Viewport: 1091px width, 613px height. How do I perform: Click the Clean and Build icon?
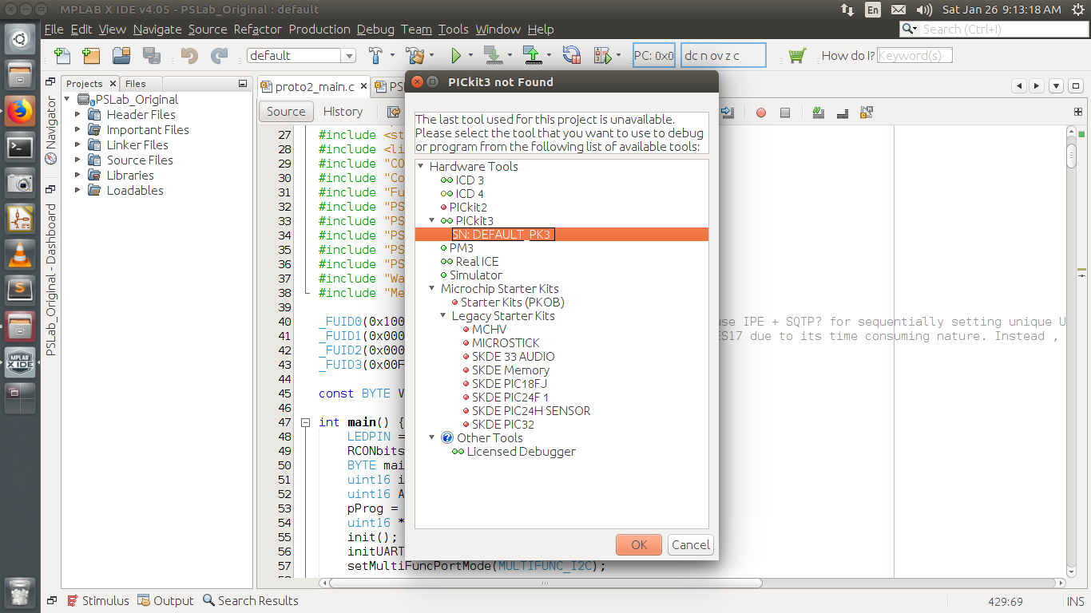click(x=415, y=56)
